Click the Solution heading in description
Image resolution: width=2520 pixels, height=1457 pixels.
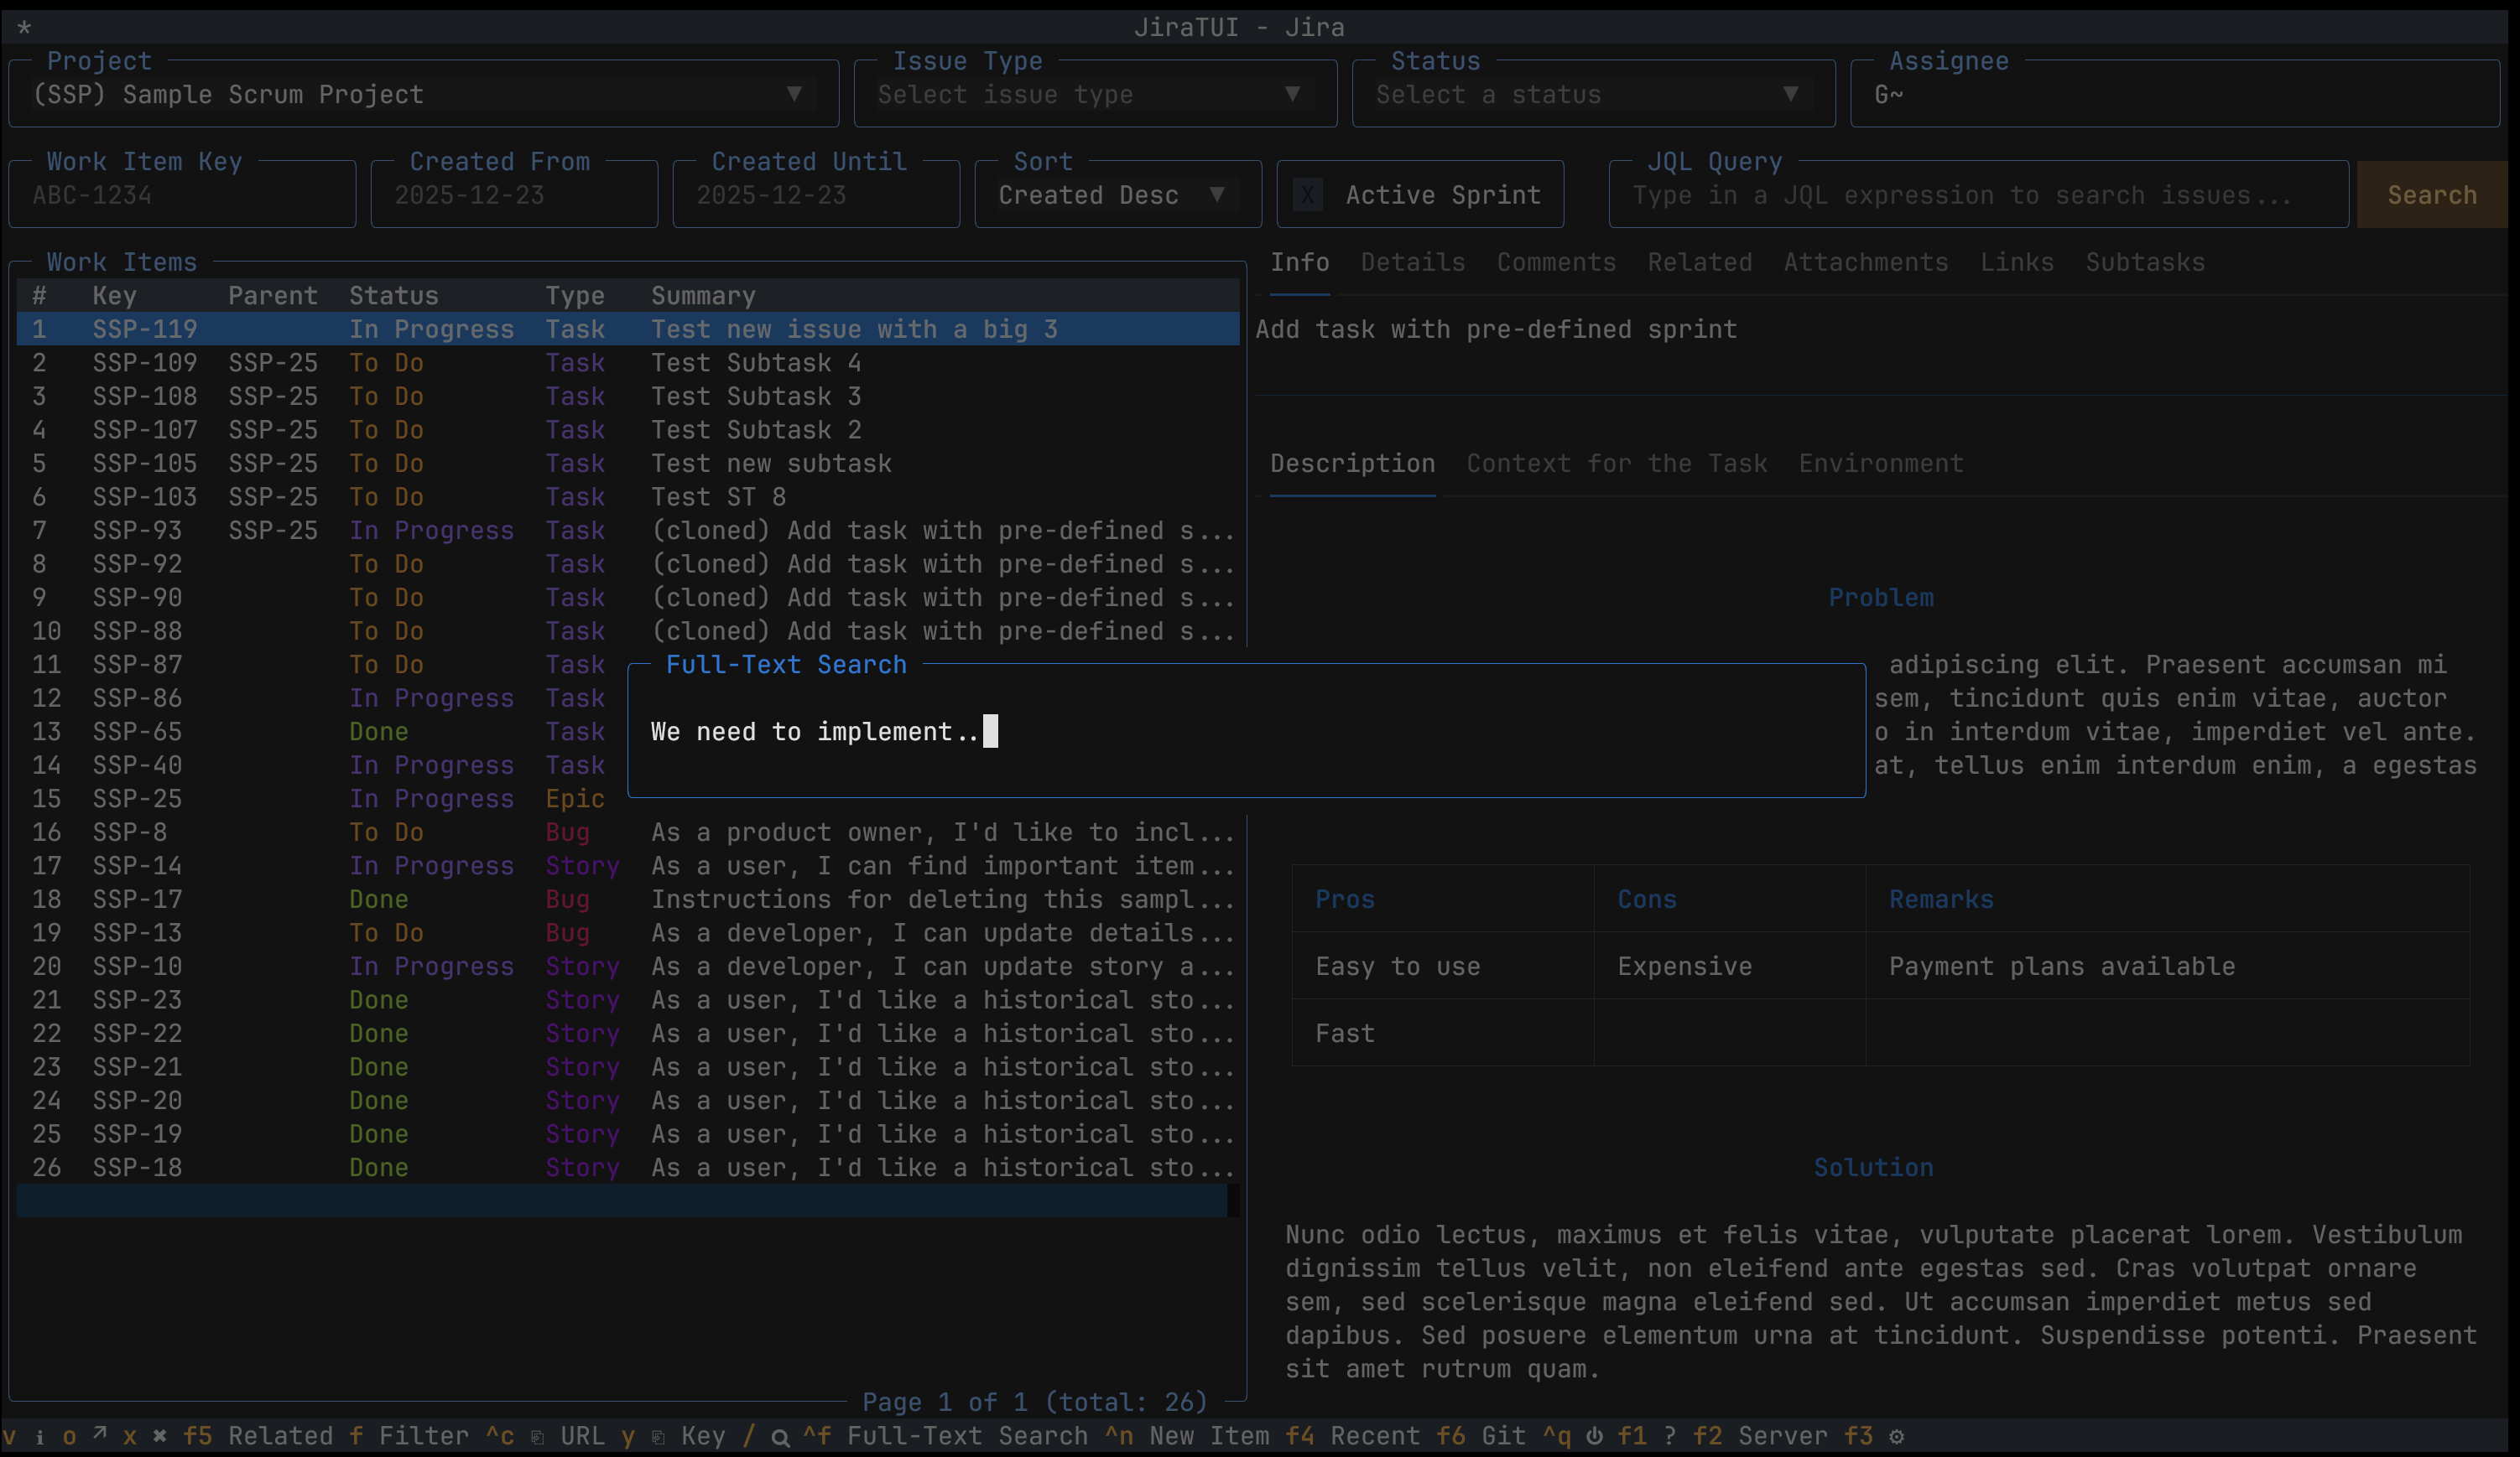1873,1167
